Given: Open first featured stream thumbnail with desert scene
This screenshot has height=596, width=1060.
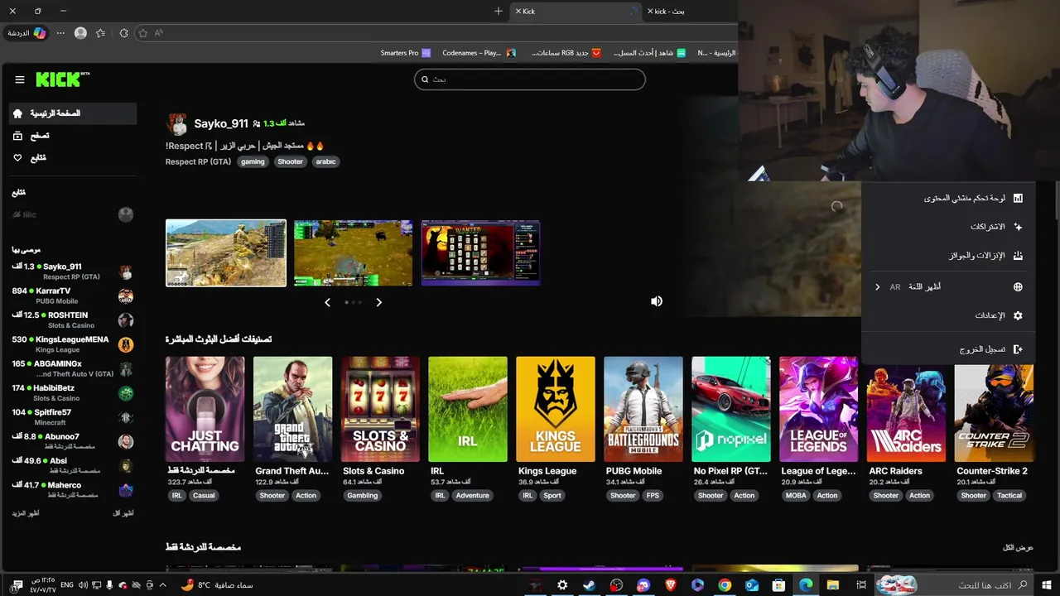Looking at the screenshot, I should coord(226,252).
